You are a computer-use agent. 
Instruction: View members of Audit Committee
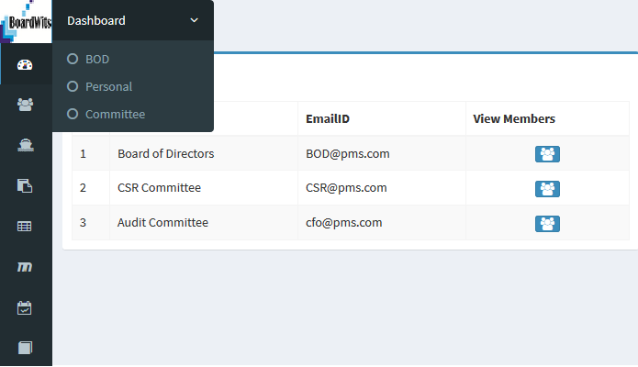point(547,223)
